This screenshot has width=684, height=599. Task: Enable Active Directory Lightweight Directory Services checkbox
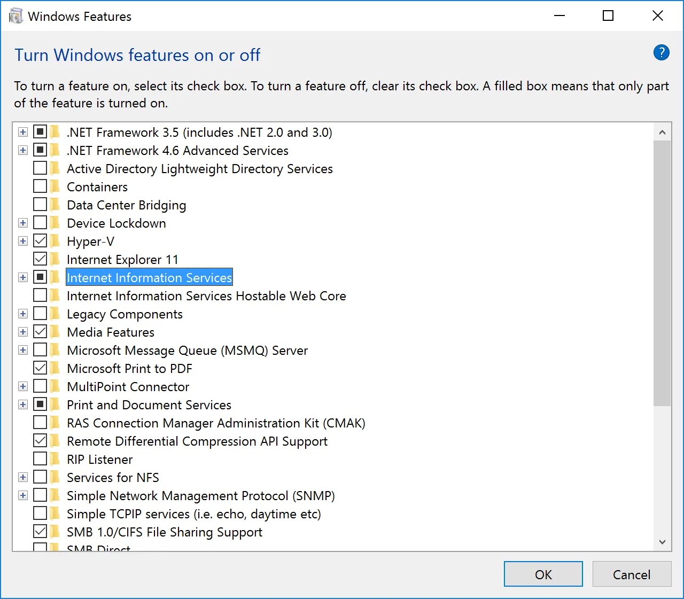(x=40, y=168)
